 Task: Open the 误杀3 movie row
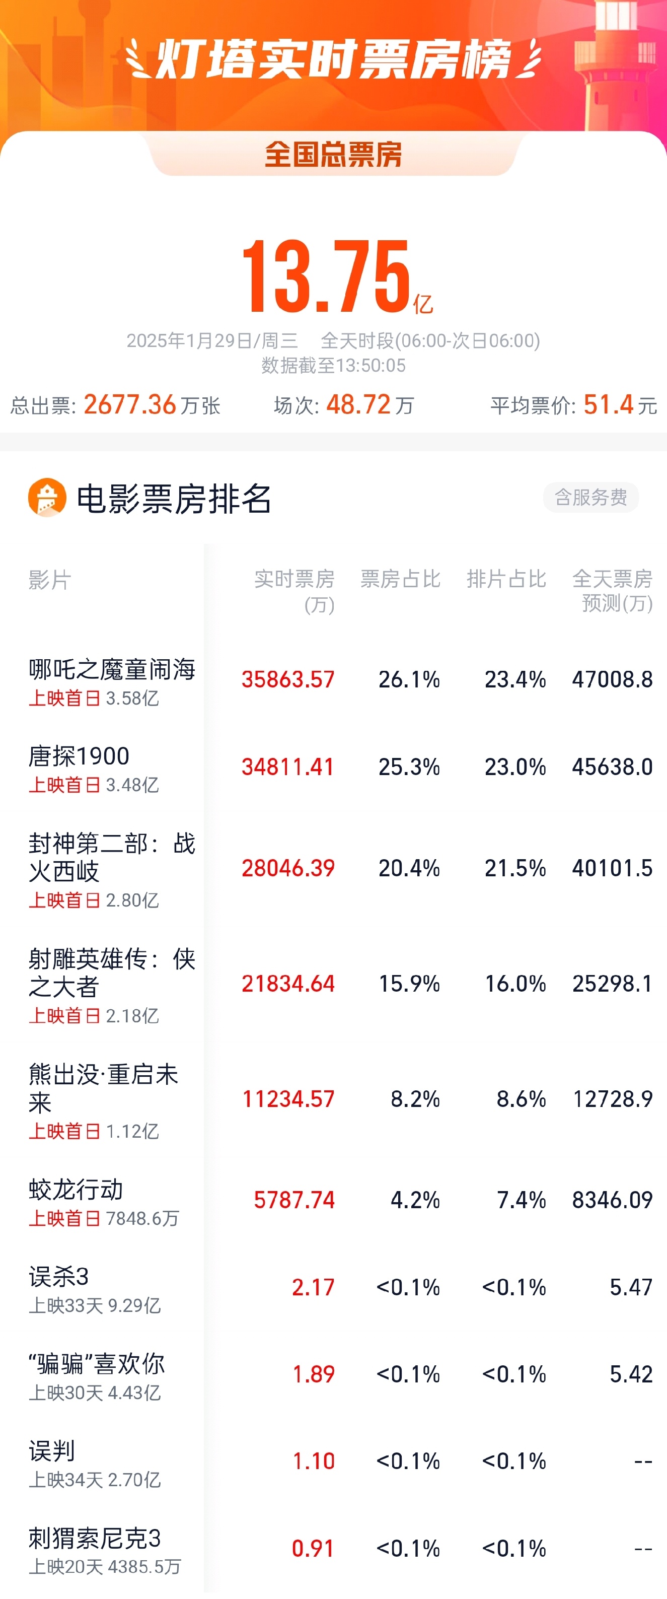[59, 1277]
